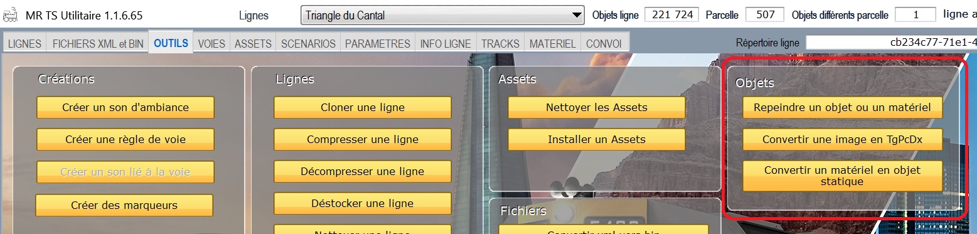The width and height of the screenshot is (977, 234).
Task: Click Créer une règle de voie
Action: click(x=125, y=139)
